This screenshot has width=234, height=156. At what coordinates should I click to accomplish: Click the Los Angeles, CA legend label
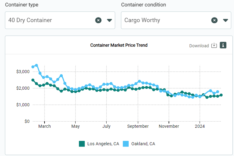103,144
